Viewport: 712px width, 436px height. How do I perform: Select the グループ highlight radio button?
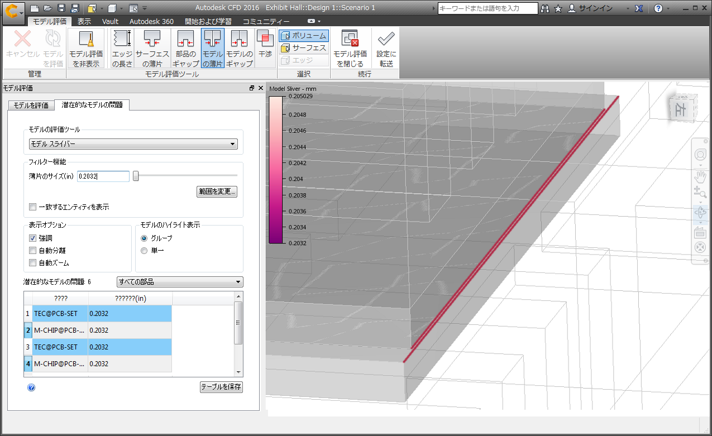tap(144, 238)
